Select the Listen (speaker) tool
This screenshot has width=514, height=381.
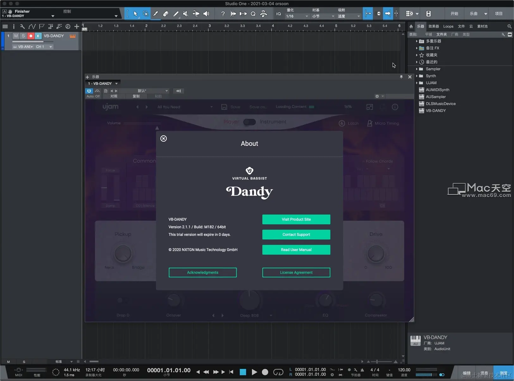[206, 14]
